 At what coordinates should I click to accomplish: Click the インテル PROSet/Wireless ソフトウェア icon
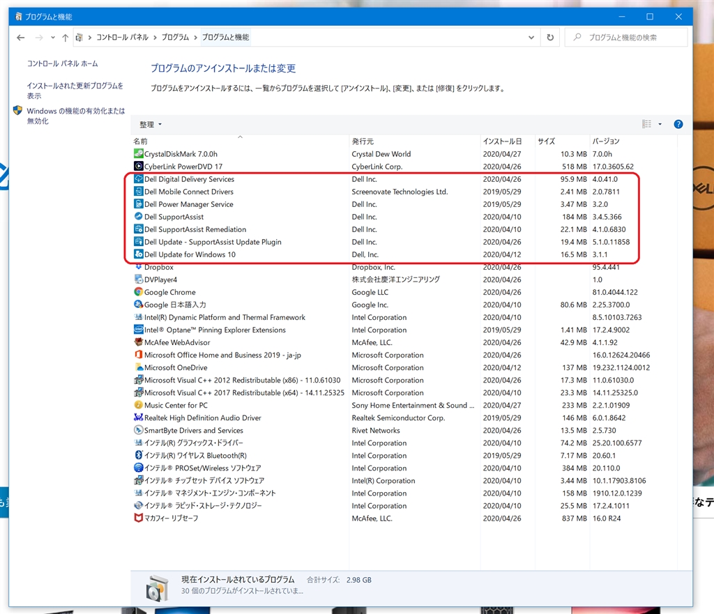[x=139, y=468]
